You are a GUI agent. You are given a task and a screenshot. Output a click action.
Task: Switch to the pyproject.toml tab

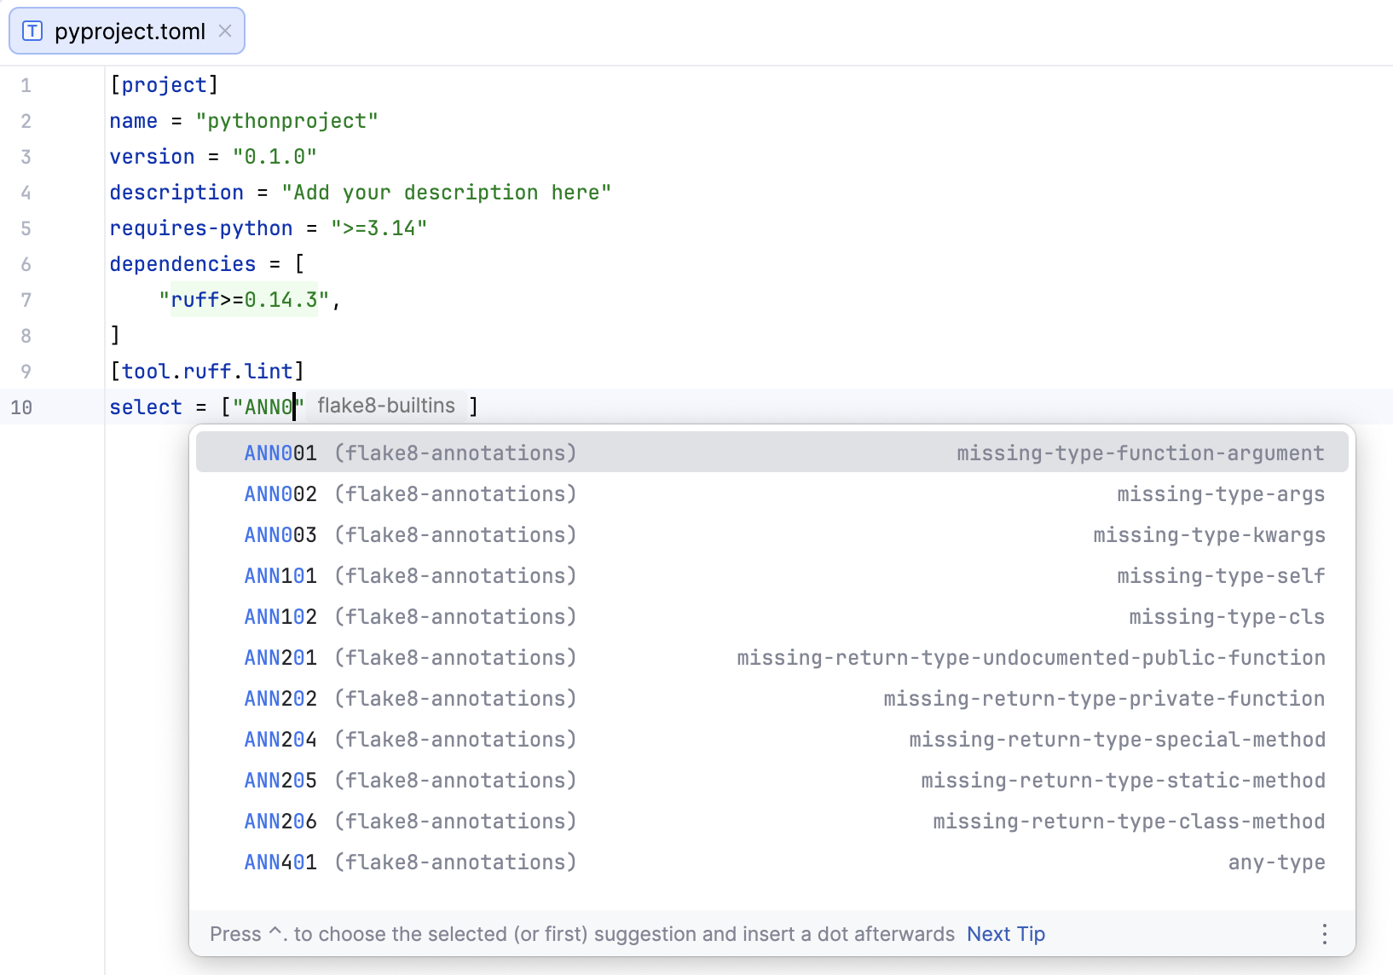pyautogui.click(x=128, y=31)
